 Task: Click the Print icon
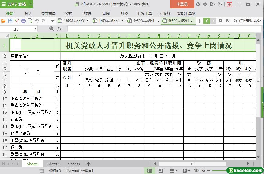pyautogui.click(x=23, y=21)
